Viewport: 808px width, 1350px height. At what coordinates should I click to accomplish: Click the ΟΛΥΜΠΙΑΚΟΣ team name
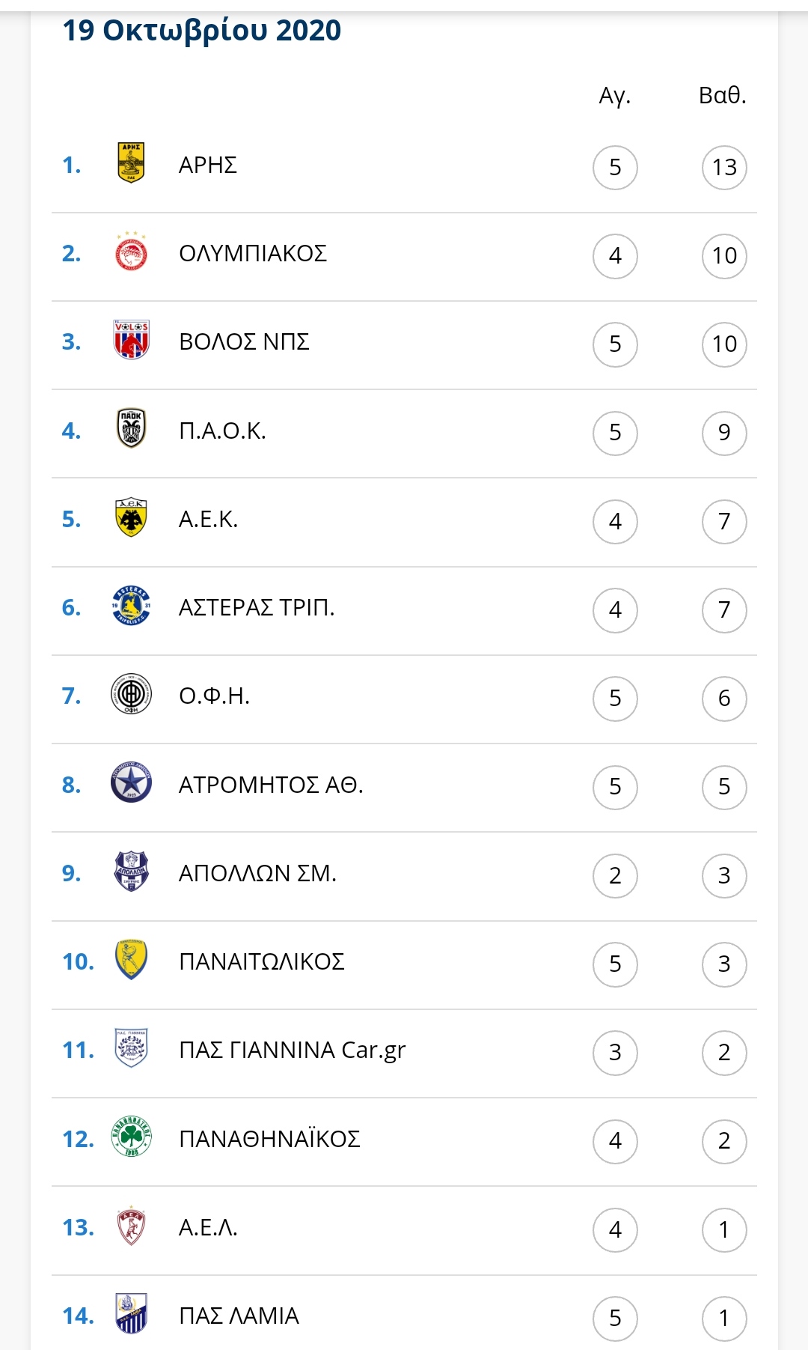253,253
